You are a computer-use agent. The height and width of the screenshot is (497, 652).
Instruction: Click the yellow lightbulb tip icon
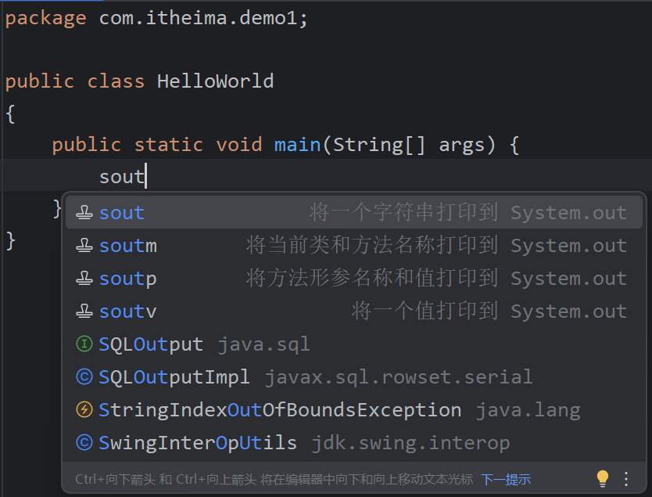pyautogui.click(x=603, y=479)
